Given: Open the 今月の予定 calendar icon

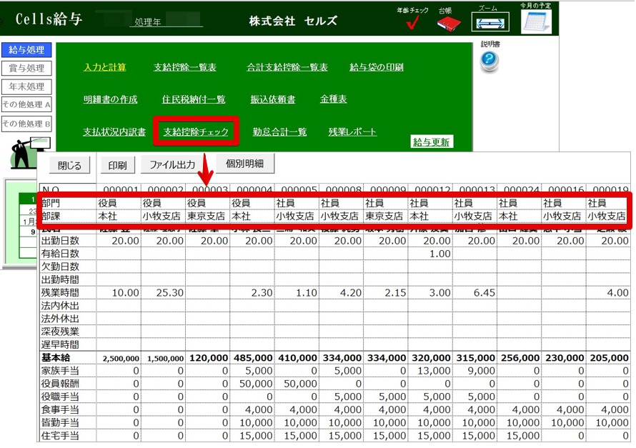Looking at the screenshot, I should coord(536,21).
